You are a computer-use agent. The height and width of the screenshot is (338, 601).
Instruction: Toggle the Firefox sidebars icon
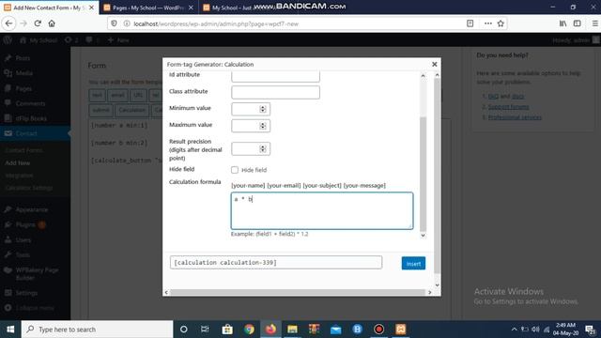tap(578, 23)
